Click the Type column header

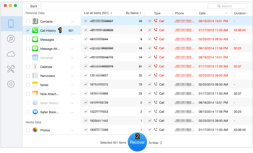click(x=157, y=13)
